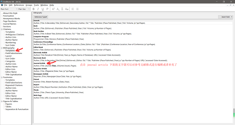Select Sections tree item
Viewport: 235px width, 125px height.
(x=7, y=26)
